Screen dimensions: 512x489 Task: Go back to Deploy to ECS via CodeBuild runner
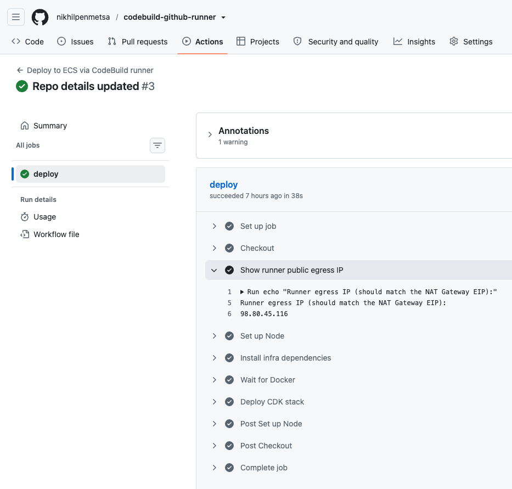[85, 70]
